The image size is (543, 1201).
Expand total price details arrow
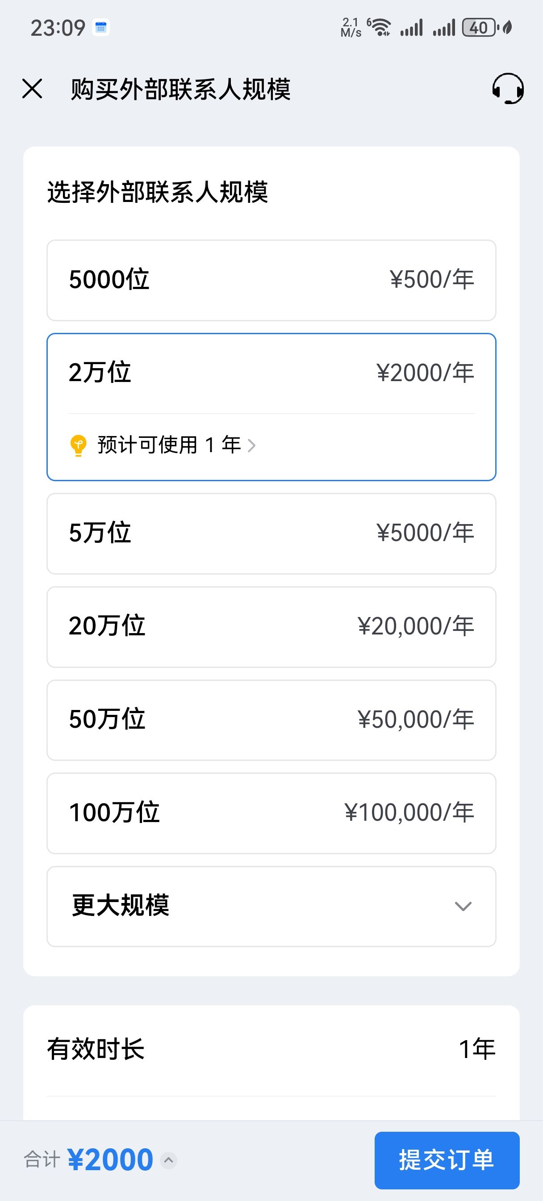point(169,1160)
